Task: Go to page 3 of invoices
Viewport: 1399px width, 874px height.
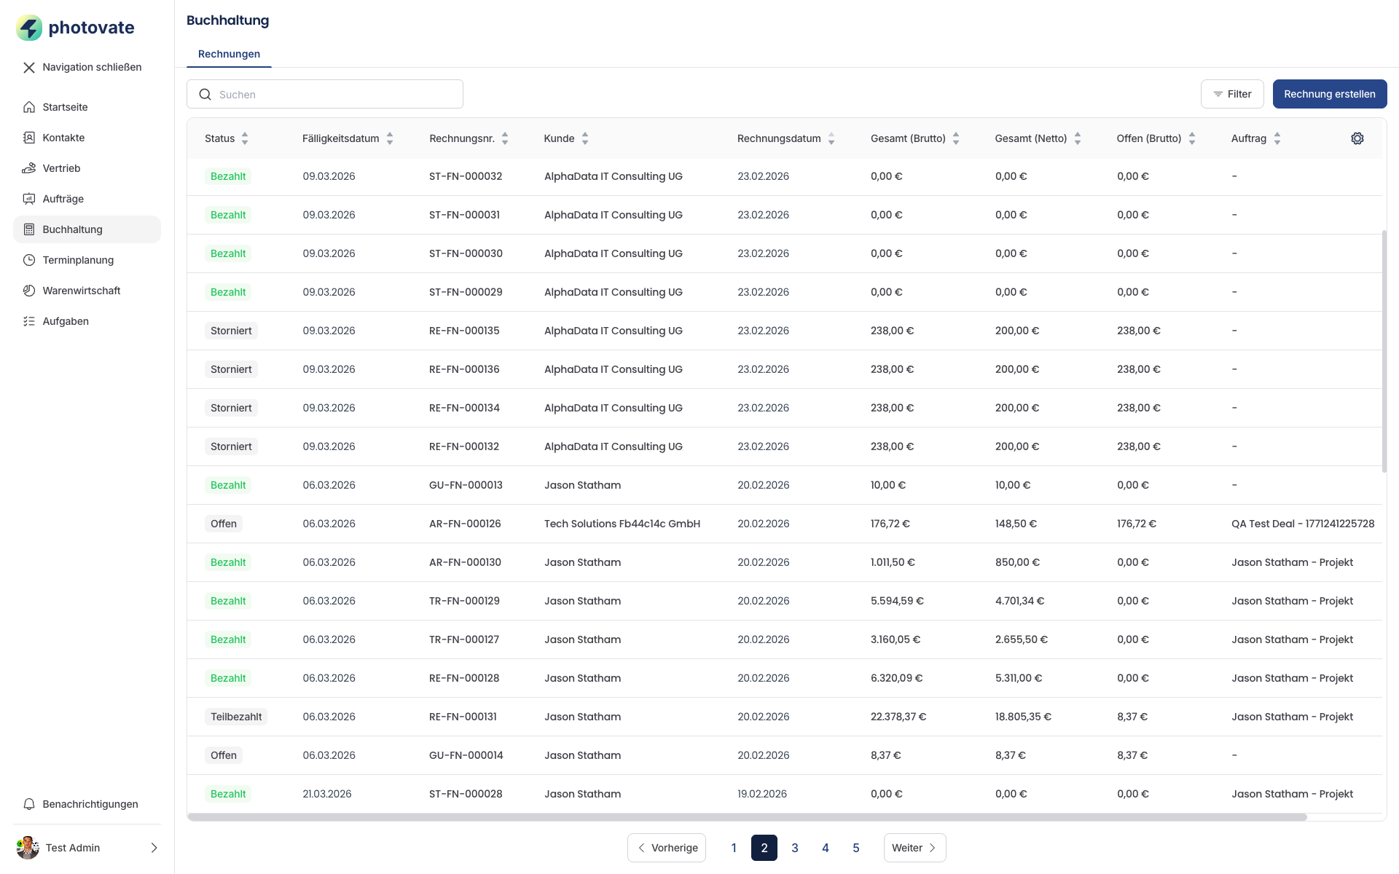Action: pyautogui.click(x=795, y=848)
